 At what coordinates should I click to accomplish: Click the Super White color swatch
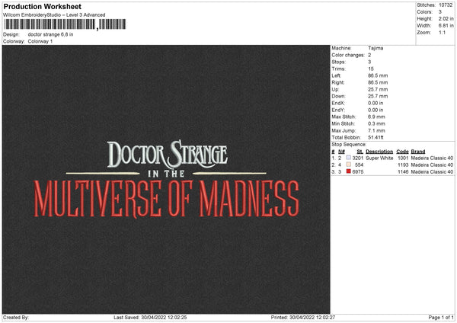coord(348,158)
